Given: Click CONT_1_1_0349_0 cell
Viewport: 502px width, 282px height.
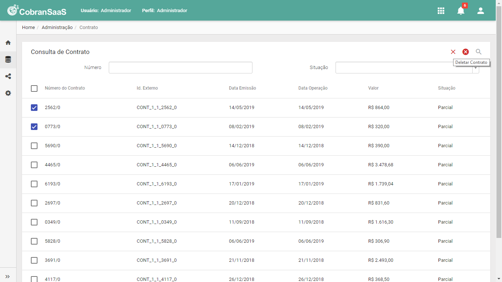Looking at the screenshot, I should pyautogui.click(x=157, y=222).
